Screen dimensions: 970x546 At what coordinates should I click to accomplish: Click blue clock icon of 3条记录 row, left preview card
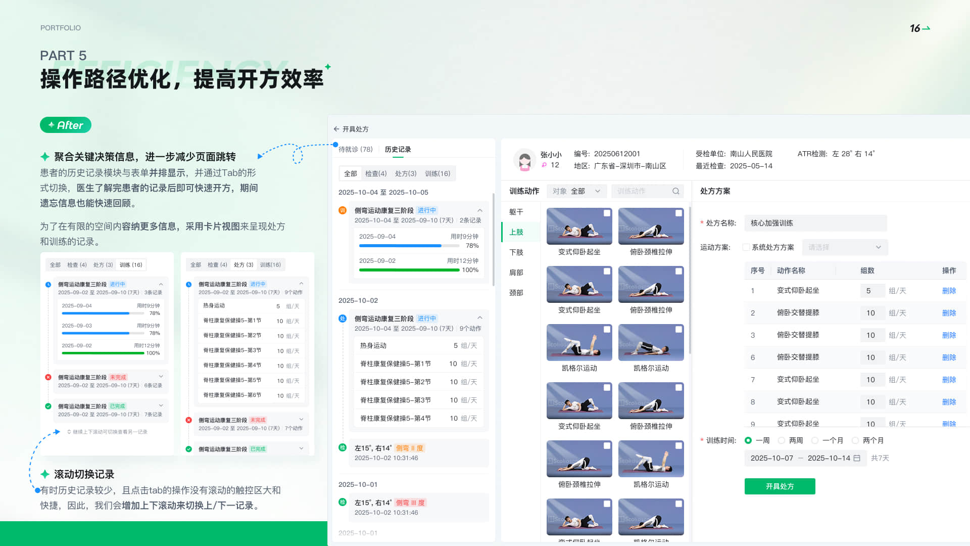48,285
